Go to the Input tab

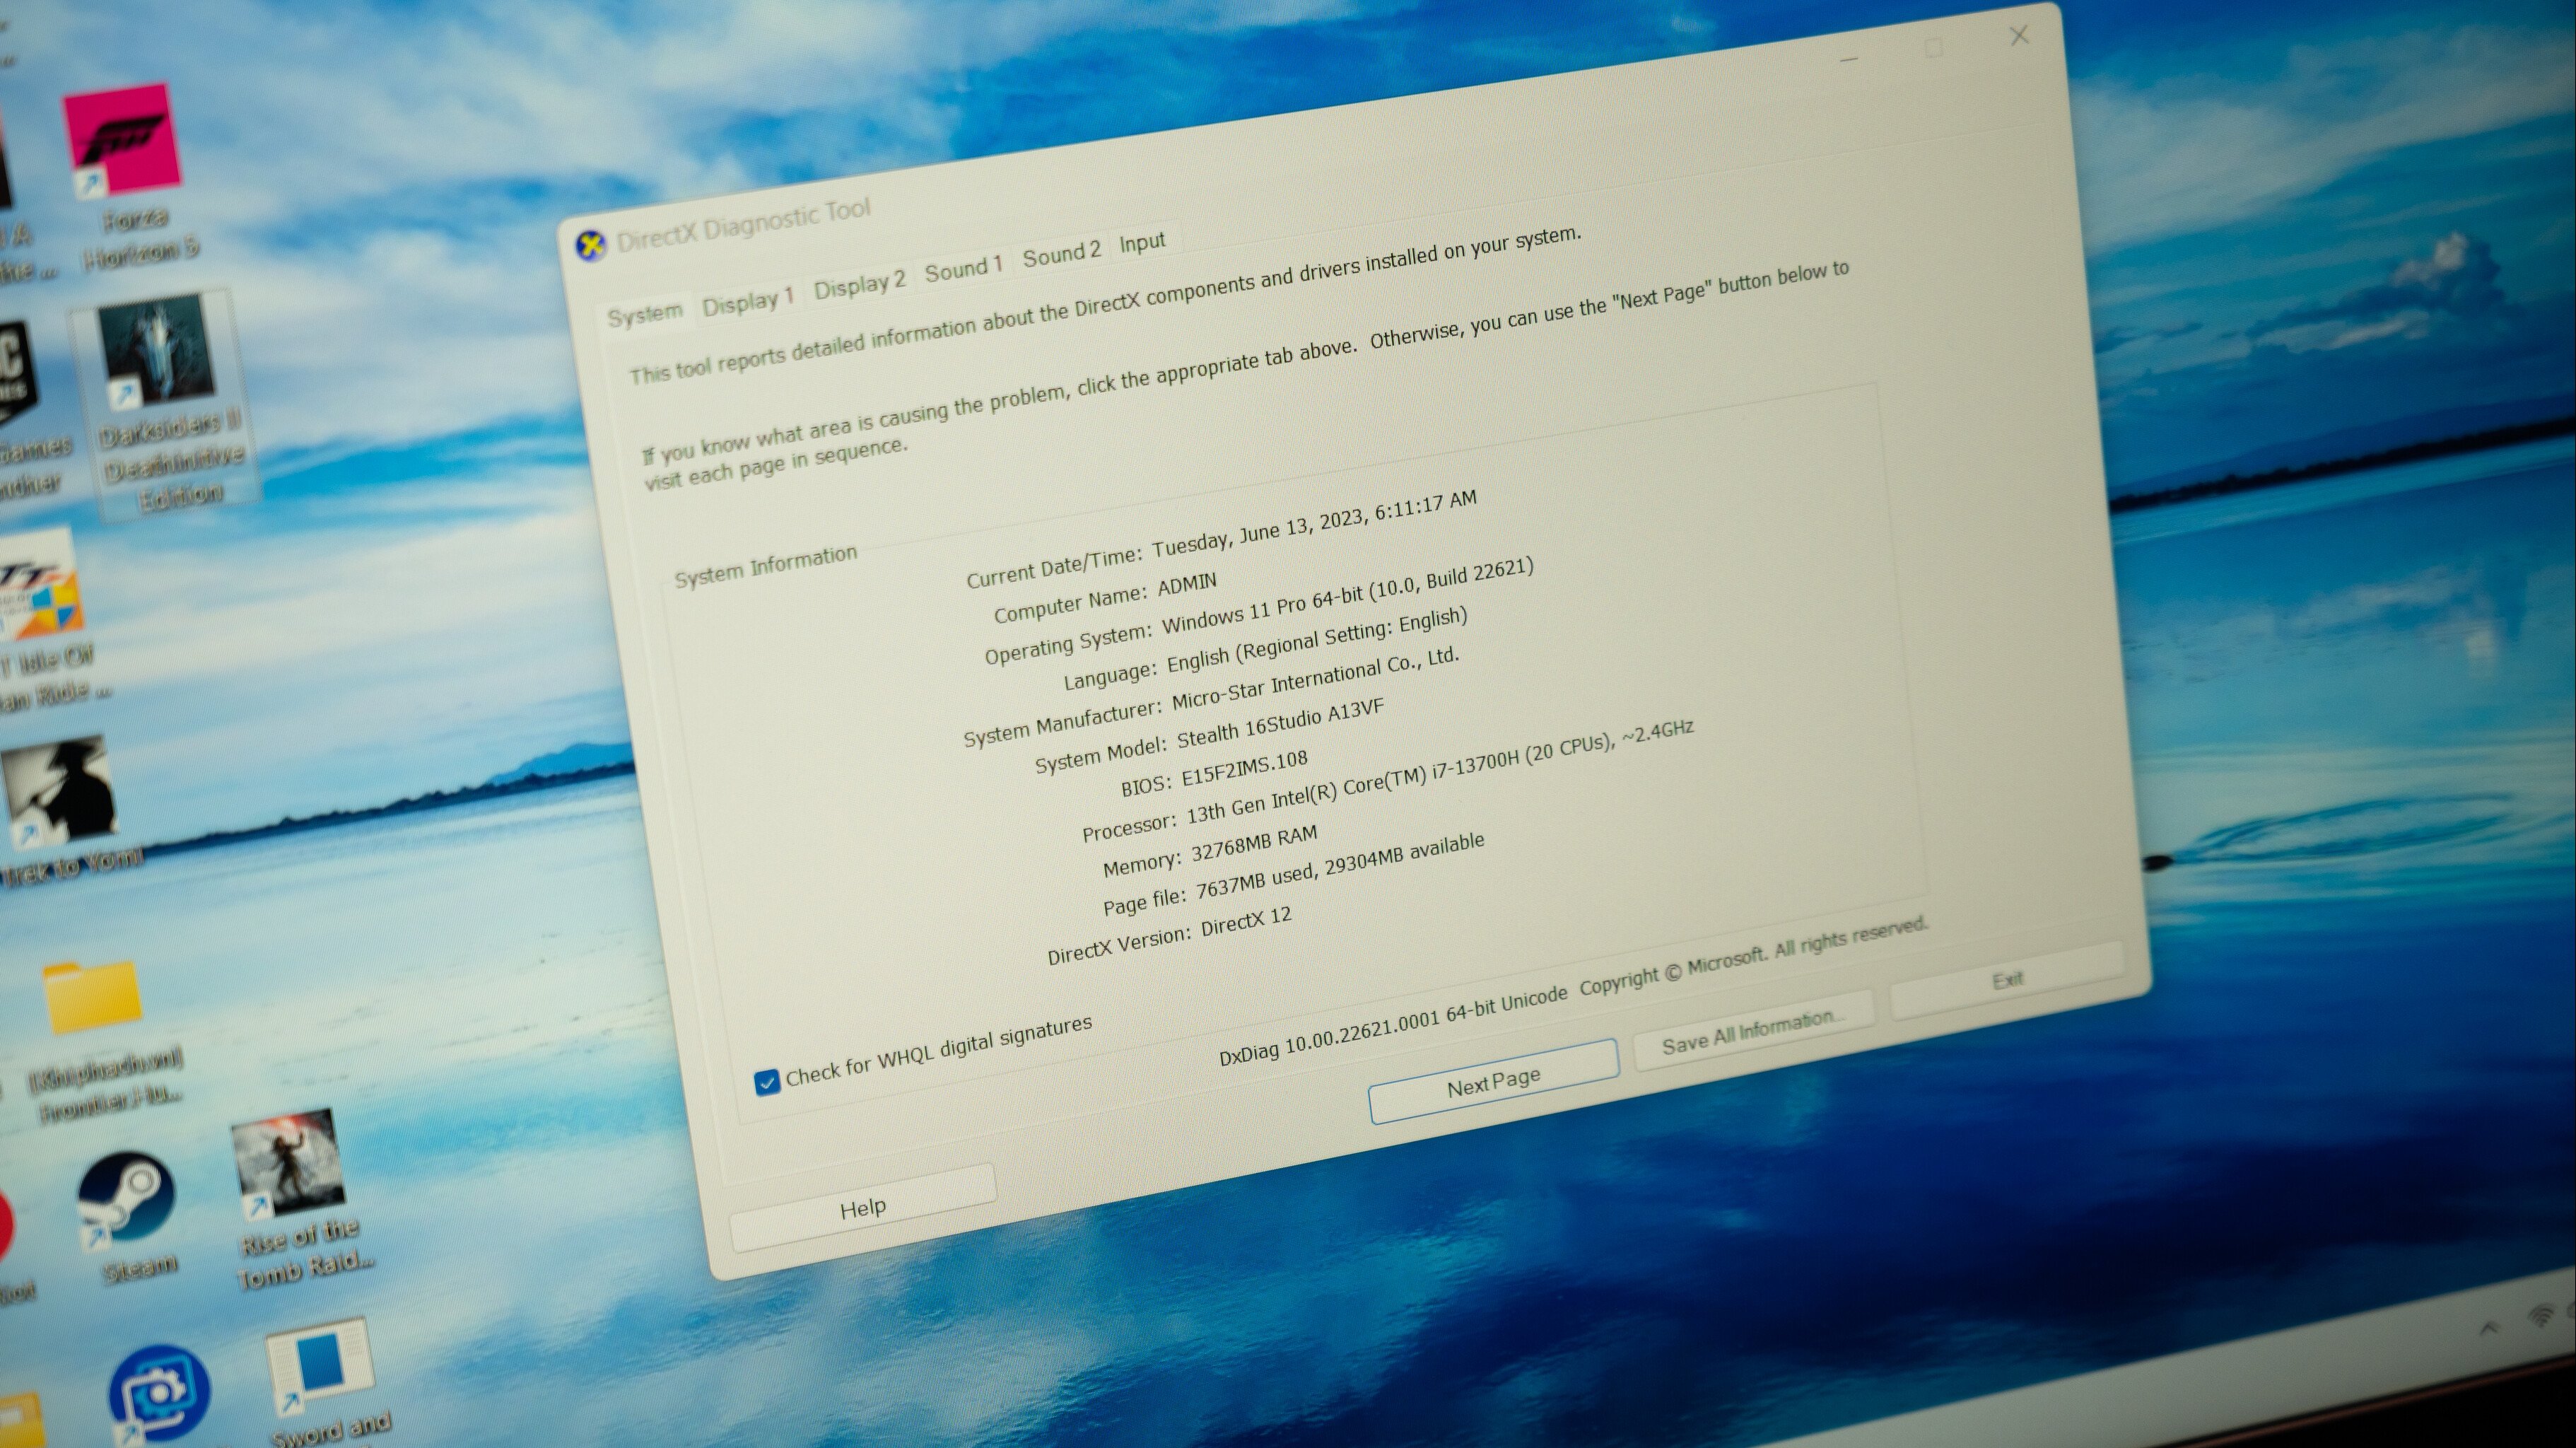[x=1142, y=242]
